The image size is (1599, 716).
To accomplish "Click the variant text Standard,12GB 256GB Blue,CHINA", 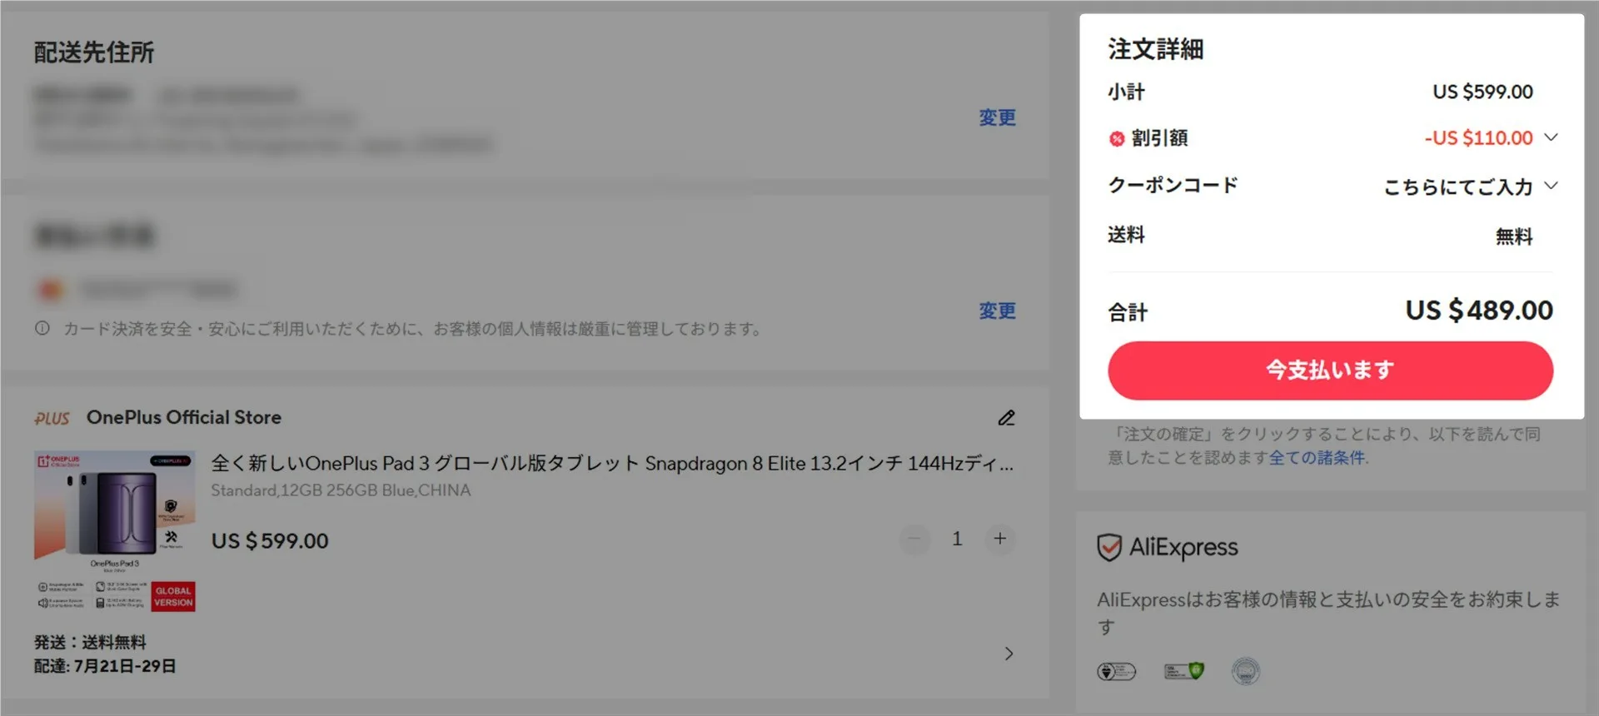I will click(x=341, y=490).
